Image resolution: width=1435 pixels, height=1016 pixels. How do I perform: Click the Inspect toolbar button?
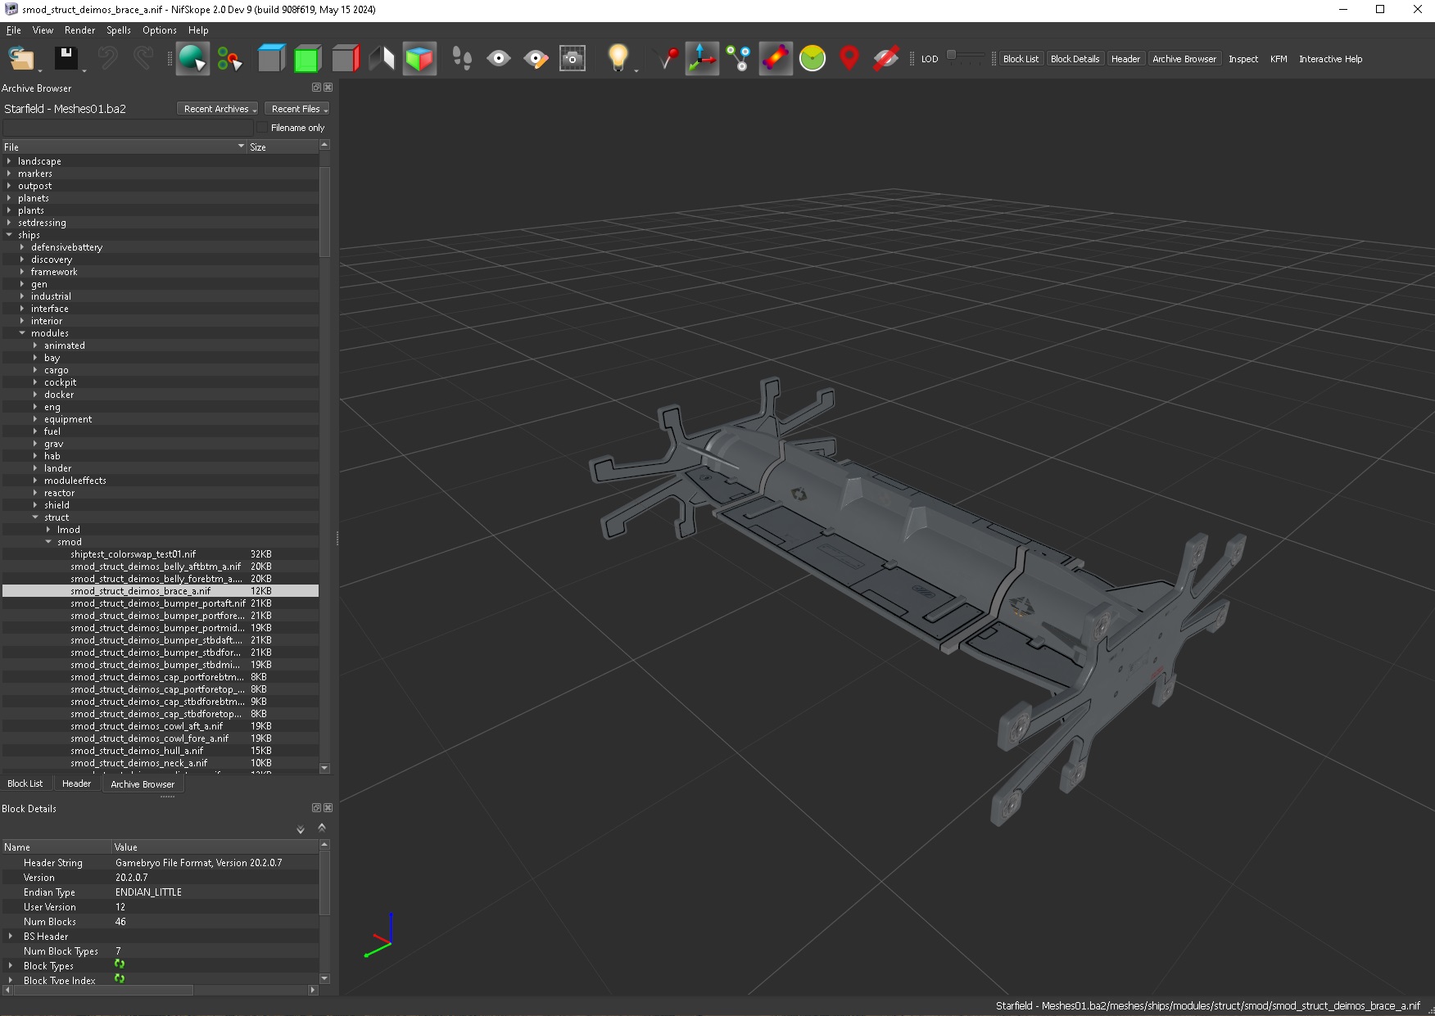tap(1243, 59)
